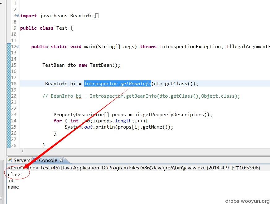Switch to the Servers tab
This screenshot has height=204, width=270.
(x=19, y=160)
